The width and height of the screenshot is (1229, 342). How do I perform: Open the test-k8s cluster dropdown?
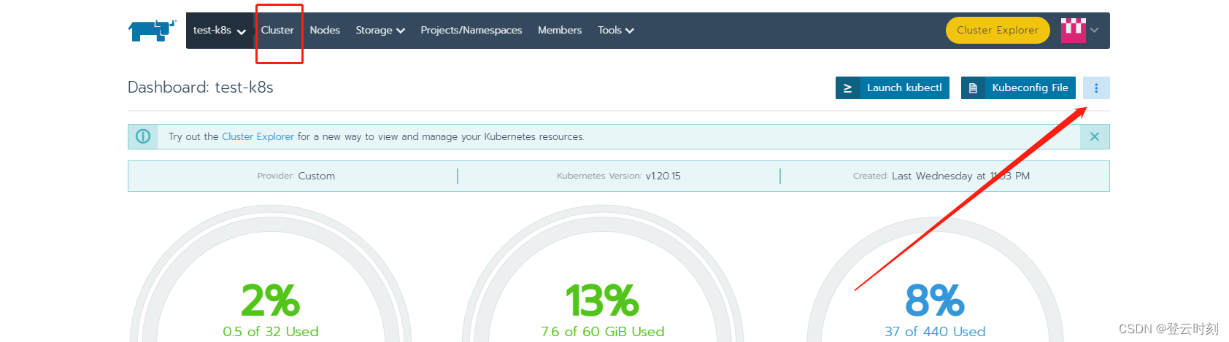click(x=219, y=31)
